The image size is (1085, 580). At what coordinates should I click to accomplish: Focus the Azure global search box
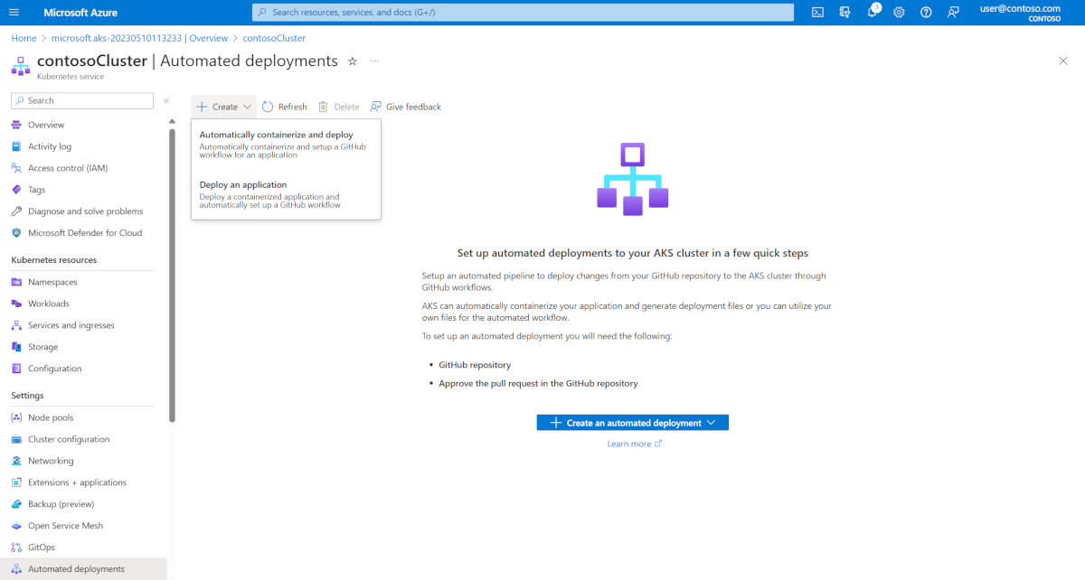click(523, 13)
